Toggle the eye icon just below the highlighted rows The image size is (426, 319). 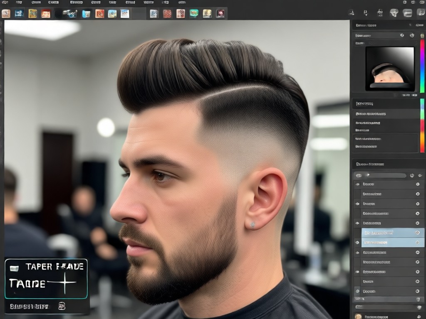pos(357,253)
